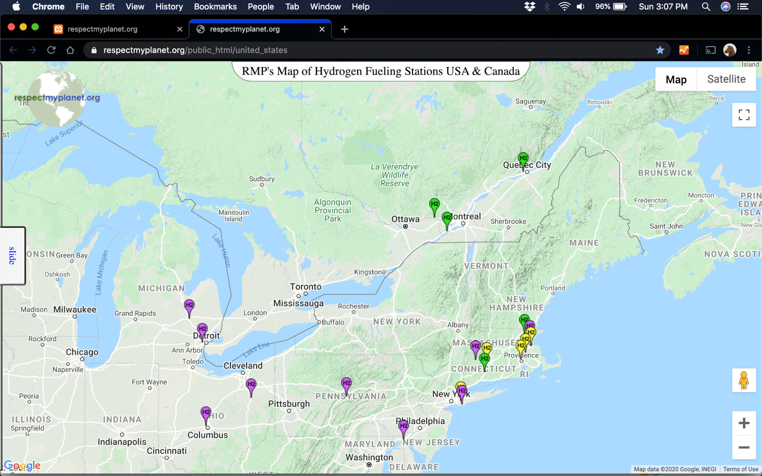Click the purple H2 marker near Columbus

pyautogui.click(x=206, y=413)
